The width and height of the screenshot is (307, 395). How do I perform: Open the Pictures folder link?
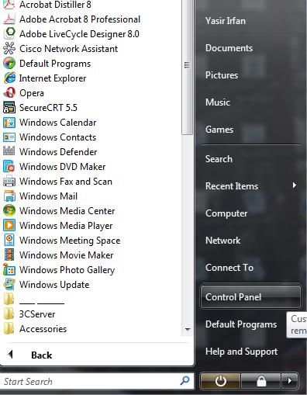coord(222,75)
